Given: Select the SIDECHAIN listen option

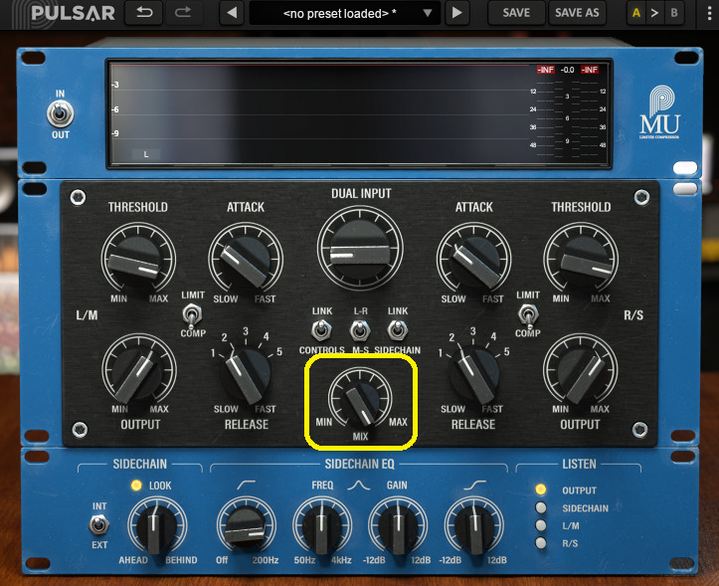Looking at the screenshot, I should pos(541,507).
